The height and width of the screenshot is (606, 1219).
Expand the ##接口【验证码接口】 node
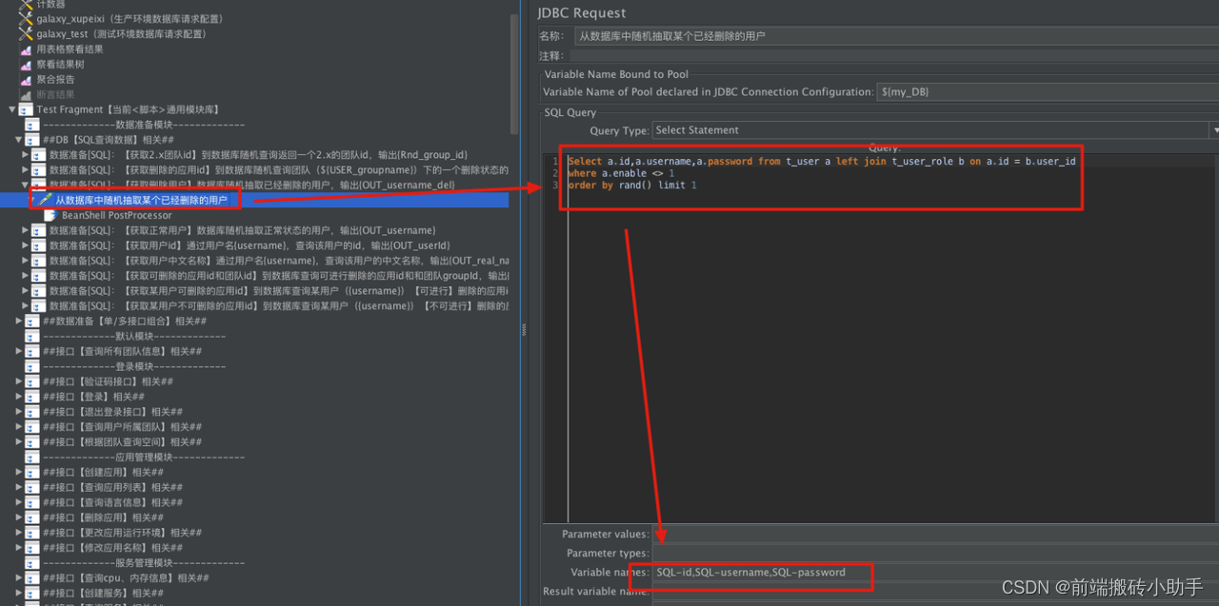click(x=18, y=381)
